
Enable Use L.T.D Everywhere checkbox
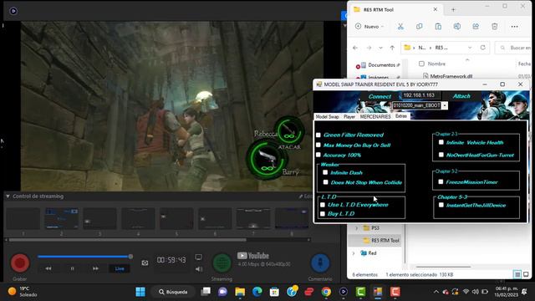(323, 205)
